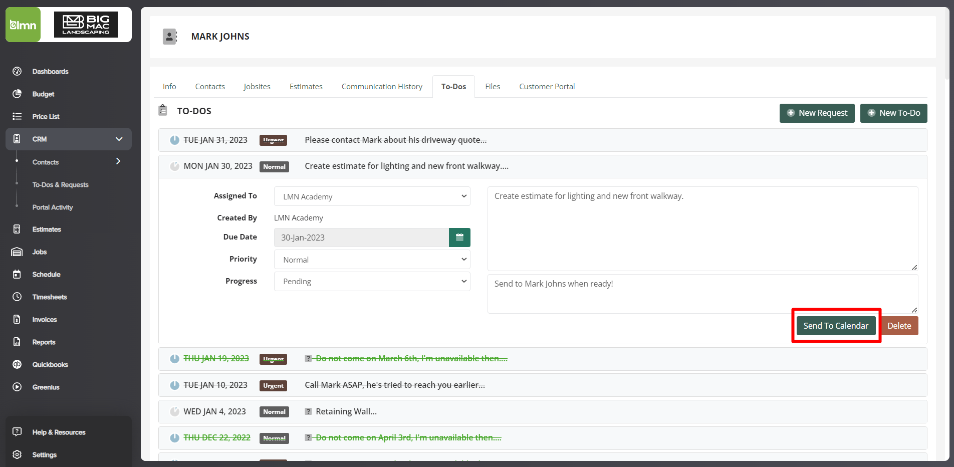This screenshot has height=467, width=954.
Task: Click the Timesheets clock icon
Action: pyautogui.click(x=17, y=297)
